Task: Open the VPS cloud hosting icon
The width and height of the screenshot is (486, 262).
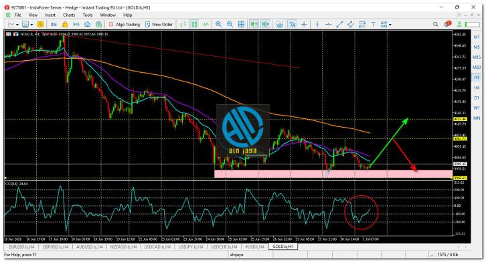Action: [x=88, y=24]
